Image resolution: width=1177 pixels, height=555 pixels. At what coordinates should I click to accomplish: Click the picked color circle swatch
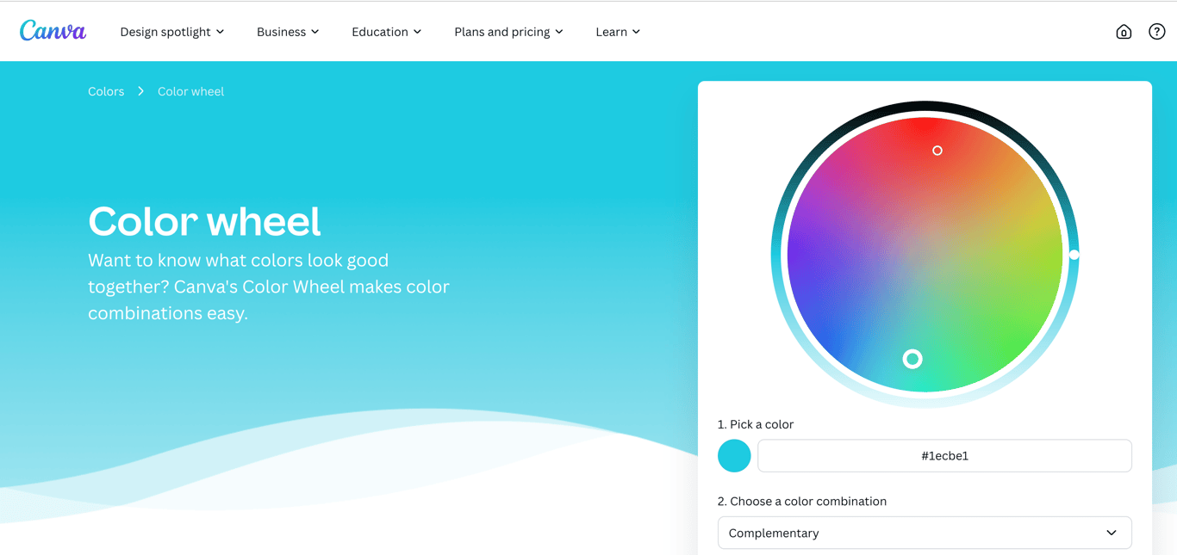pos(734,455)
